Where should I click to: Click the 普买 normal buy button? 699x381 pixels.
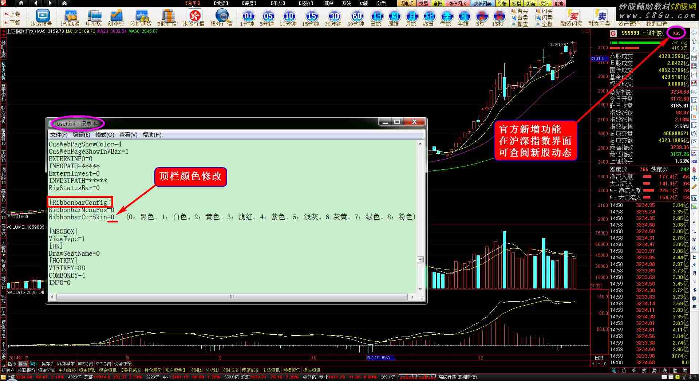520,11
